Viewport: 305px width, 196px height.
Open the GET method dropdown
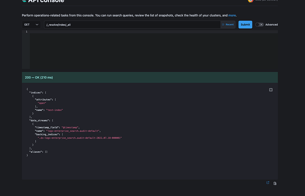click(31, 25)
